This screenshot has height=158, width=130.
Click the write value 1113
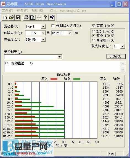point(106,84)
